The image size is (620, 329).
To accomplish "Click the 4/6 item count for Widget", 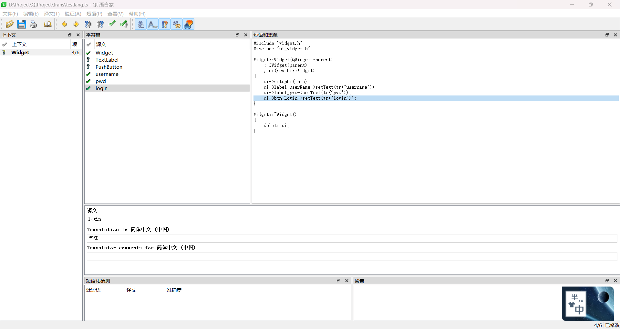I will (76, 52).
